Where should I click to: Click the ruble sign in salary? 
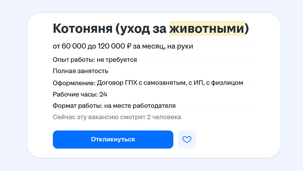(x=129, y=46)
